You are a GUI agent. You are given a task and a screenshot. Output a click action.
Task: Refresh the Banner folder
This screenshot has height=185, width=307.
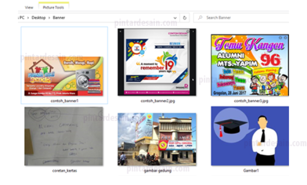tap(185, 18)
